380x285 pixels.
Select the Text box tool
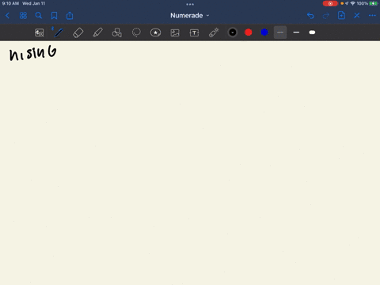pyautogui.click(x=194, y=32)
